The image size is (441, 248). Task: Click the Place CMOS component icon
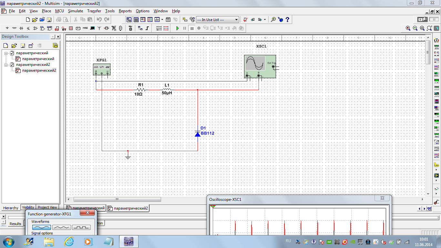pos(49,28)
